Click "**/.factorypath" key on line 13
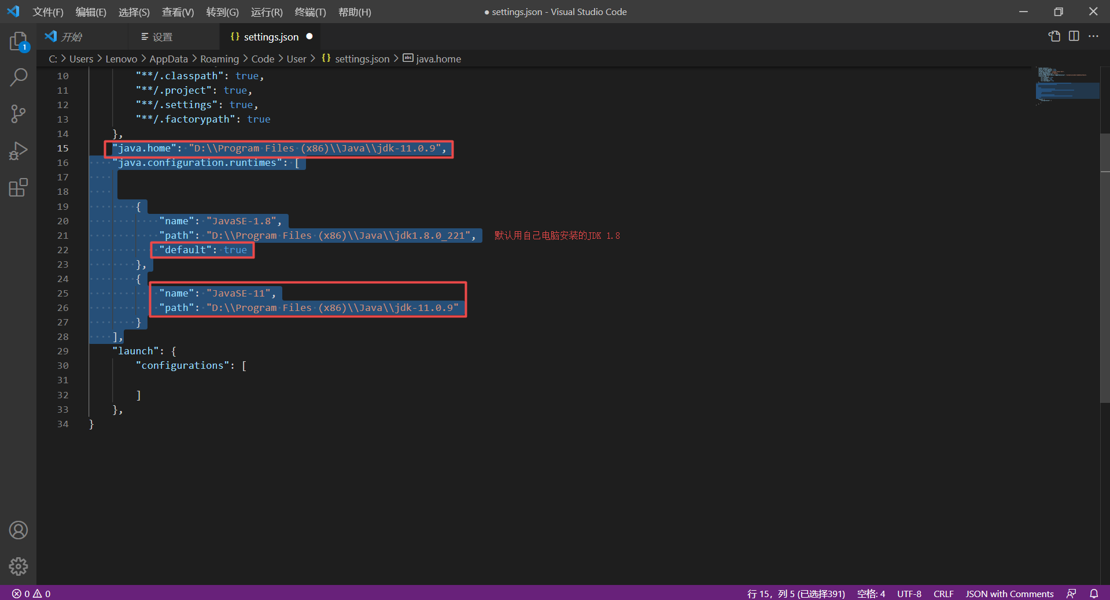The height and width of the screenshot is (600, 1110). [185, 120]
